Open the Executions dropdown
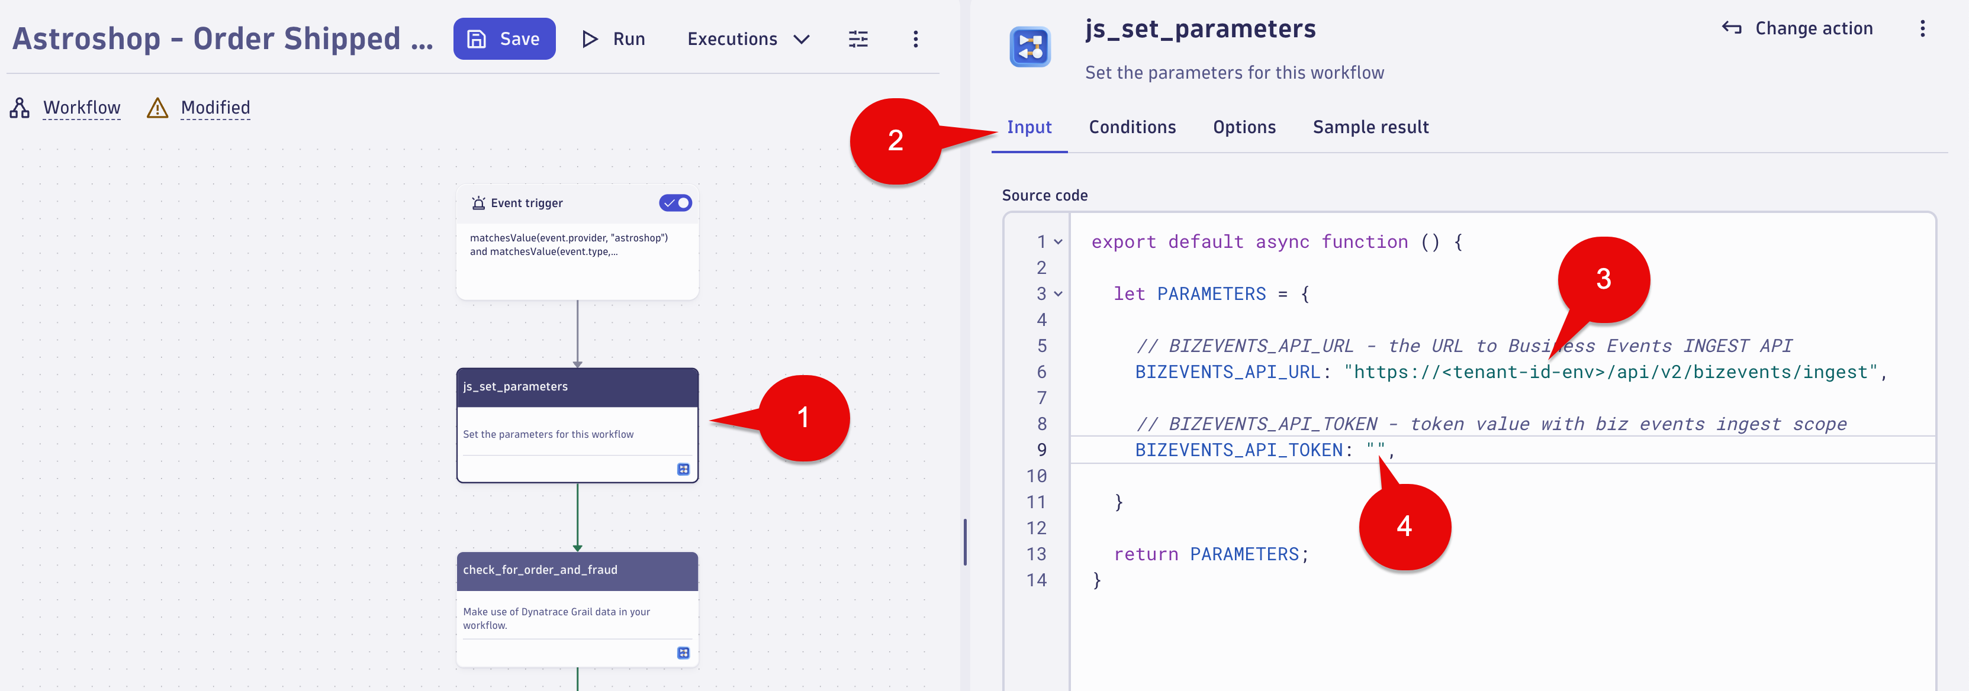Screen dimensions: 1969x691 point(748,39)
